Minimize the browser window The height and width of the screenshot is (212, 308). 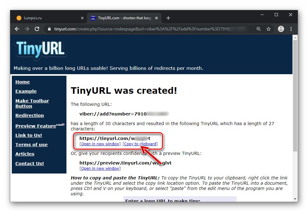coord(262,15)
